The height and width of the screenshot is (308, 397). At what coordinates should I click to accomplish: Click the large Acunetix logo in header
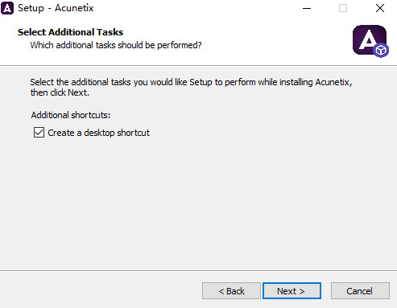tap(370, 40)
